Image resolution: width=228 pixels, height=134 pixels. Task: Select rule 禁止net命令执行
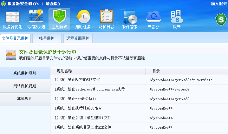point(75,99)
